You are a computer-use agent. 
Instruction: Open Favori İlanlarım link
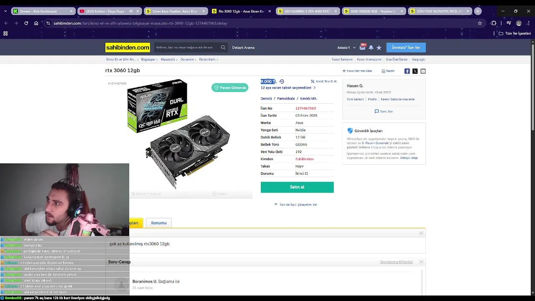342,59
